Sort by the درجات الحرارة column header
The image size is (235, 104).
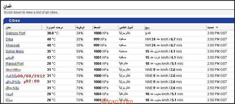click(55, 27)
